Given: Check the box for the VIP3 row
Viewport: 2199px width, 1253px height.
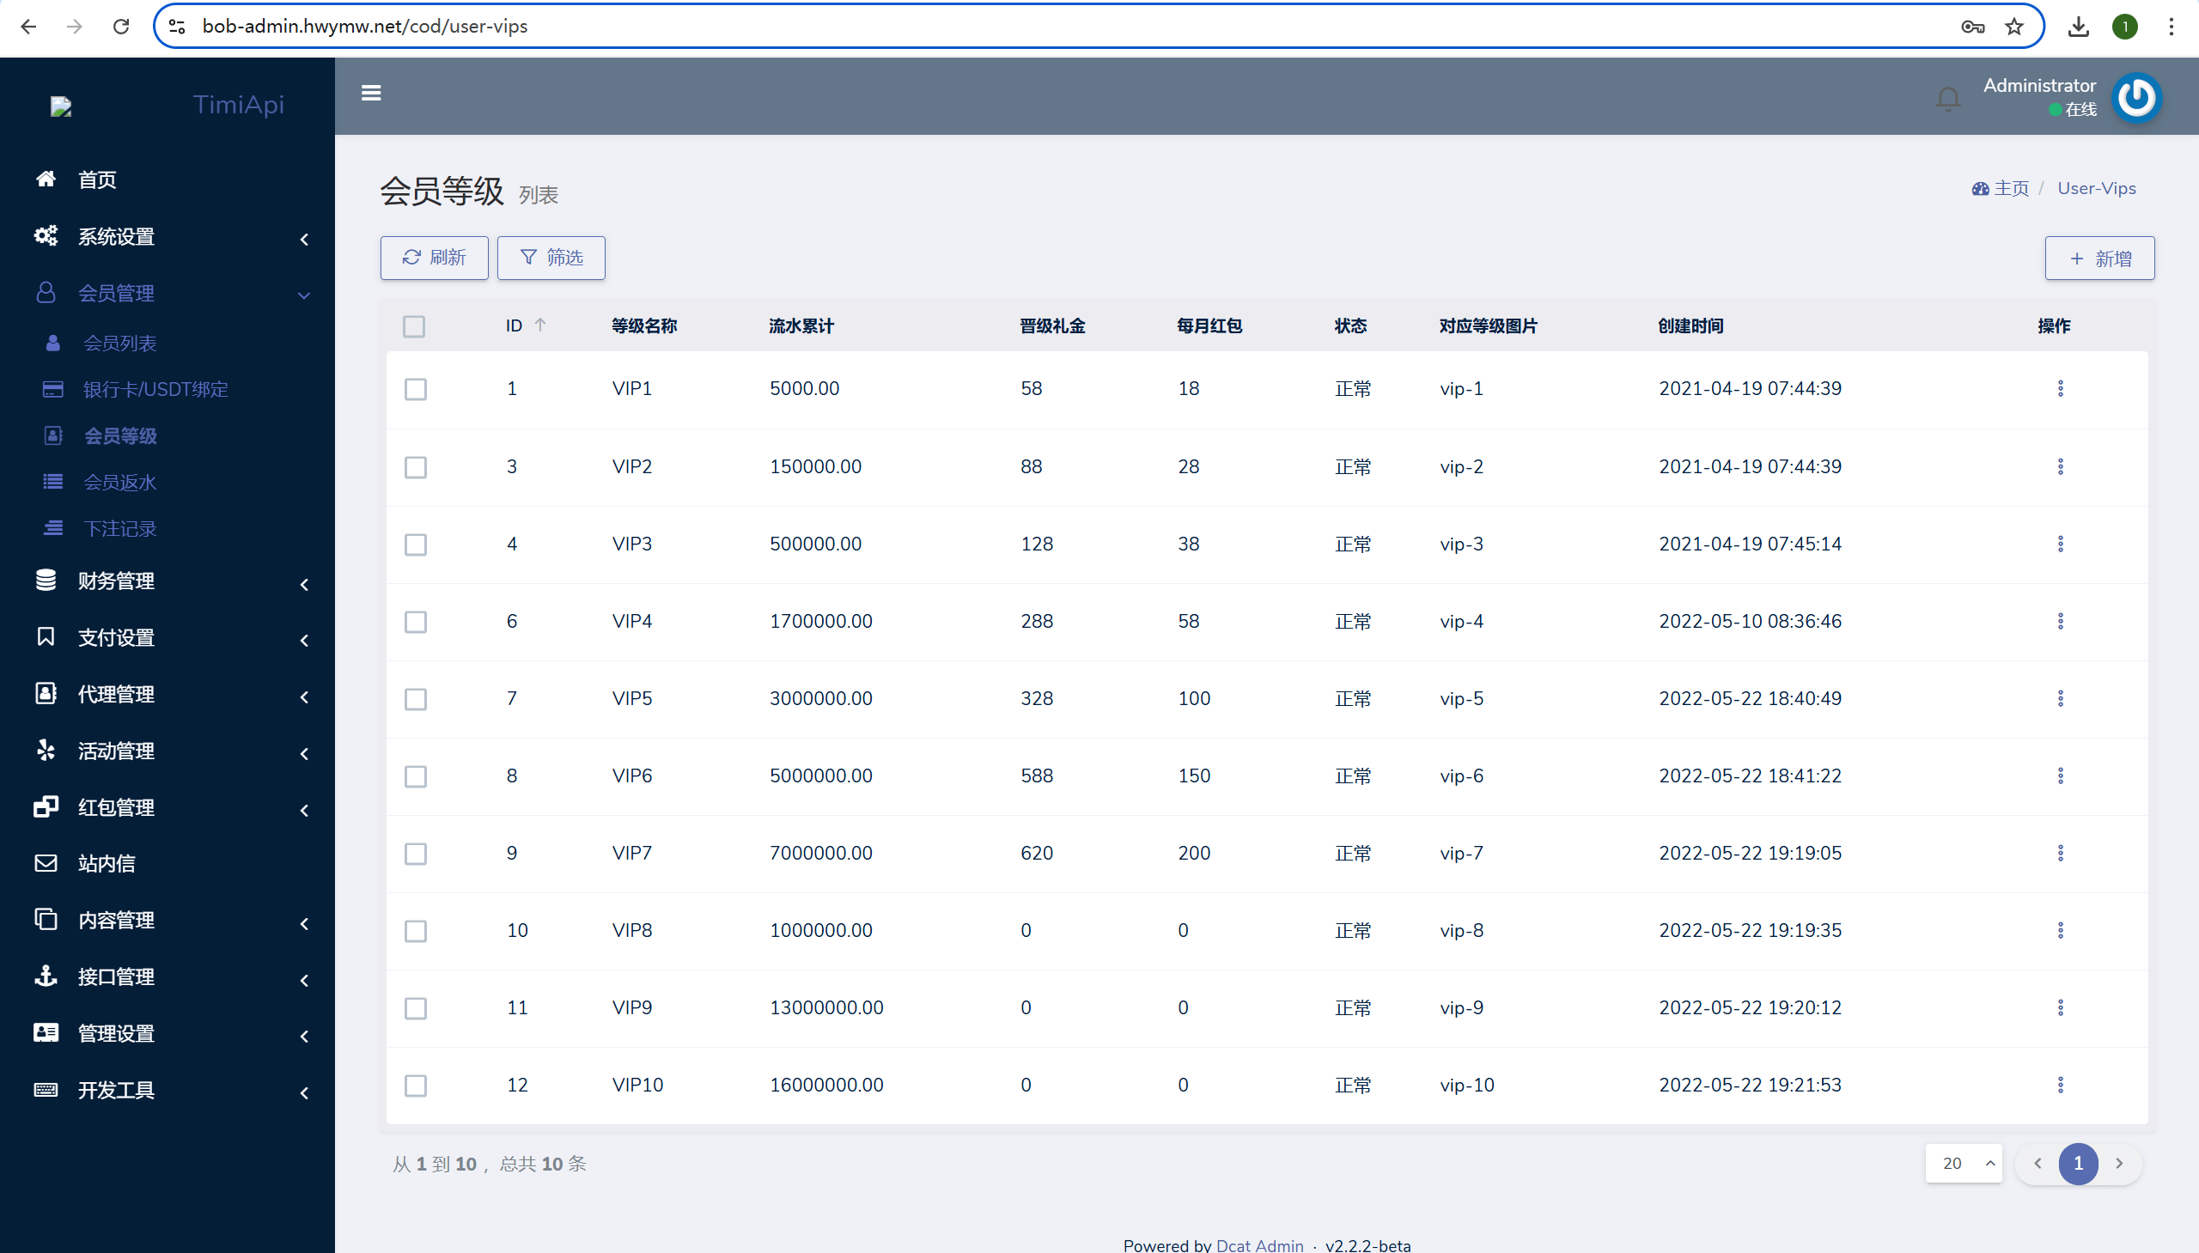Looking at the screenshot, I should click(x=416, y=544).
